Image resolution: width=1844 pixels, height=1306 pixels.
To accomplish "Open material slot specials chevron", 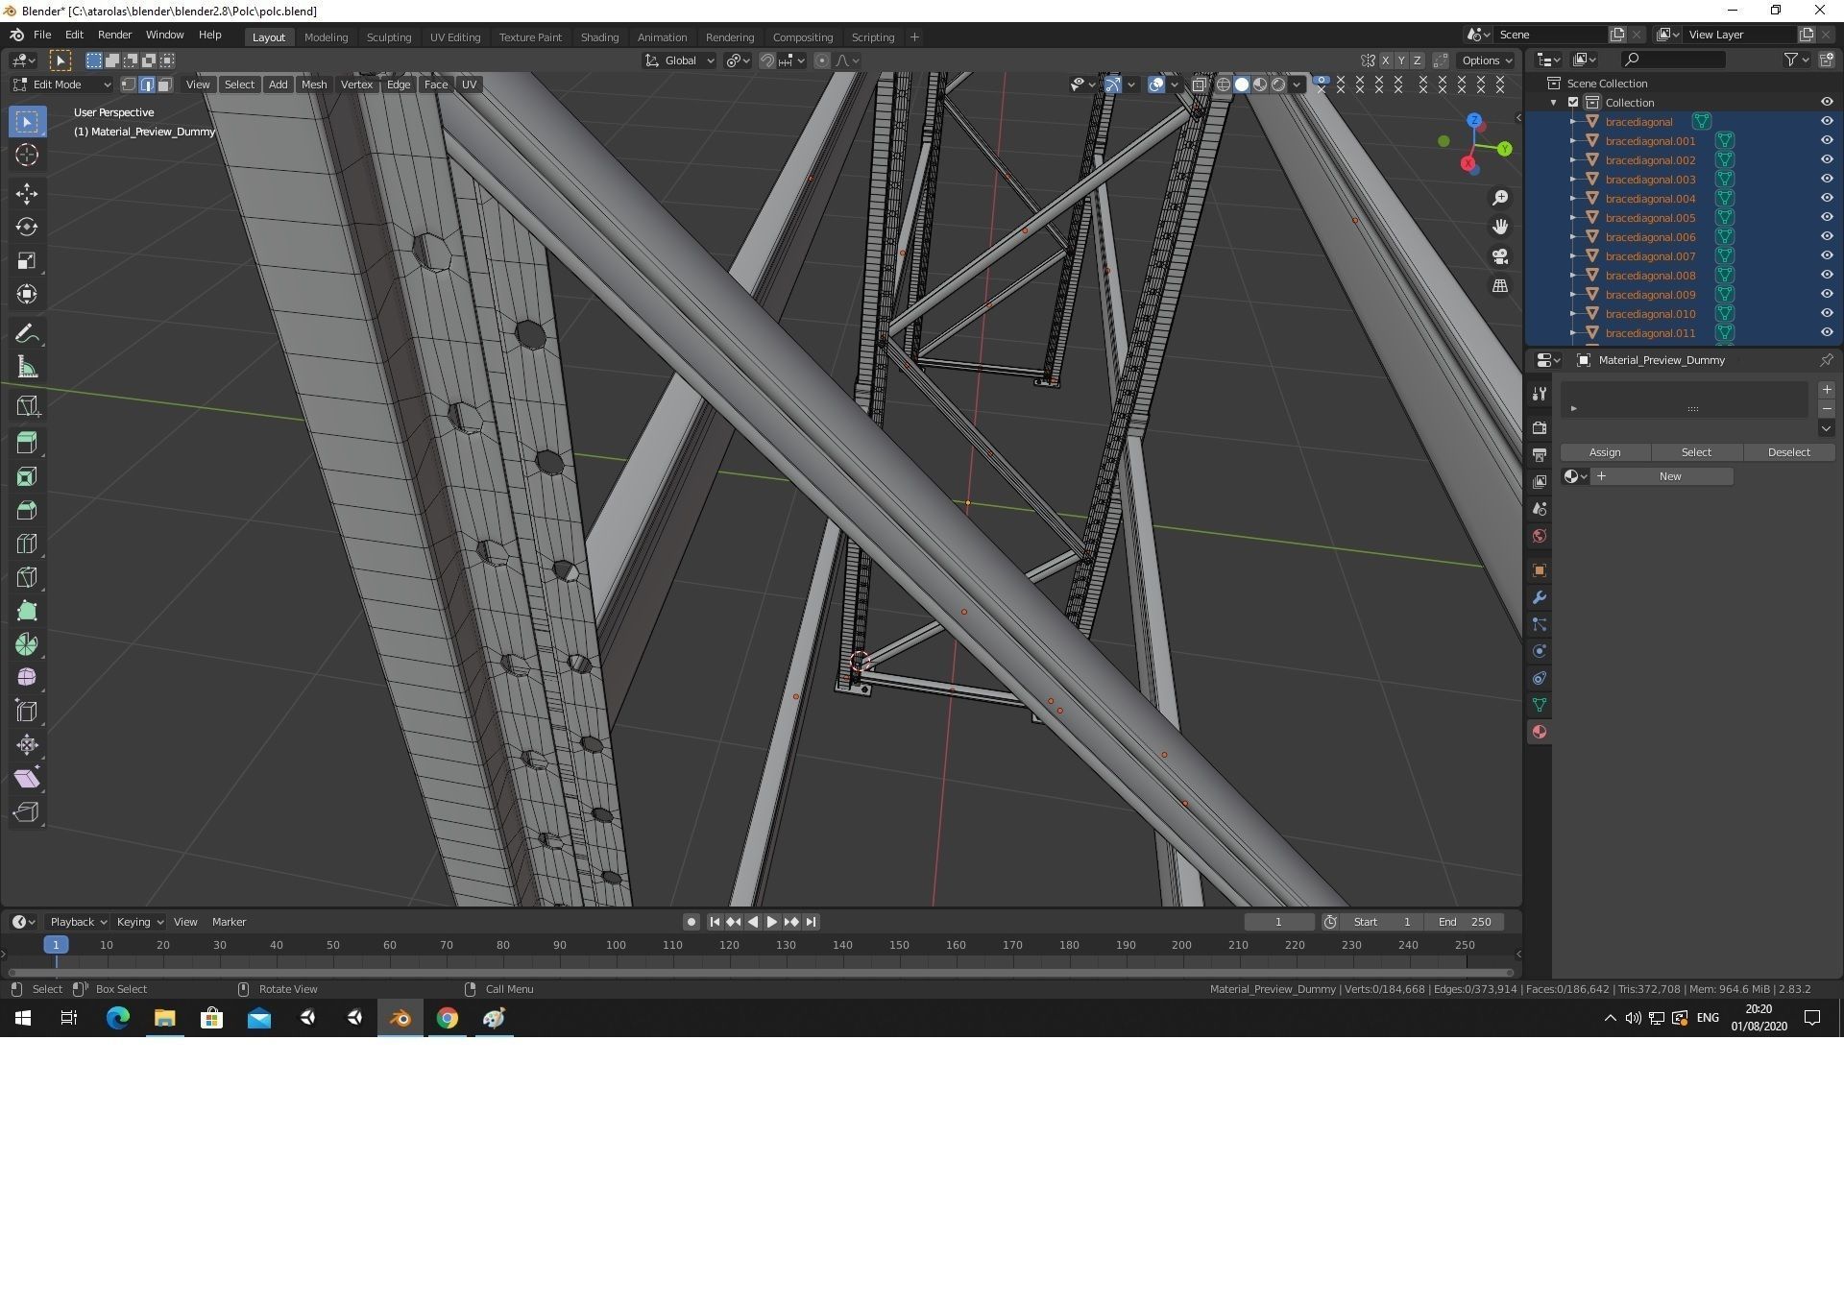I will pyautogui.click(x=1827, y=428).
